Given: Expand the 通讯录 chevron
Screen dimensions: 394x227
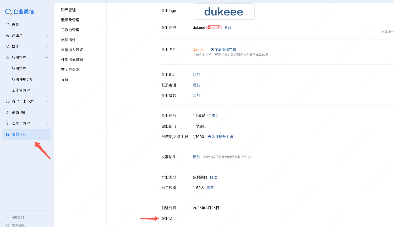Looking at the screenshot, I should pyautogui.click(x=47, y=35).
